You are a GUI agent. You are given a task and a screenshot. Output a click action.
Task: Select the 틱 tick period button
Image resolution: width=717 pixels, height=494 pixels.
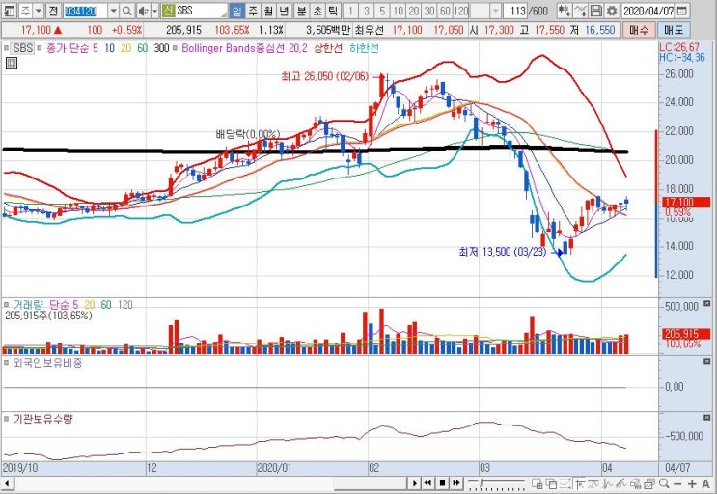pyautogui.click(x=333, y=10)
